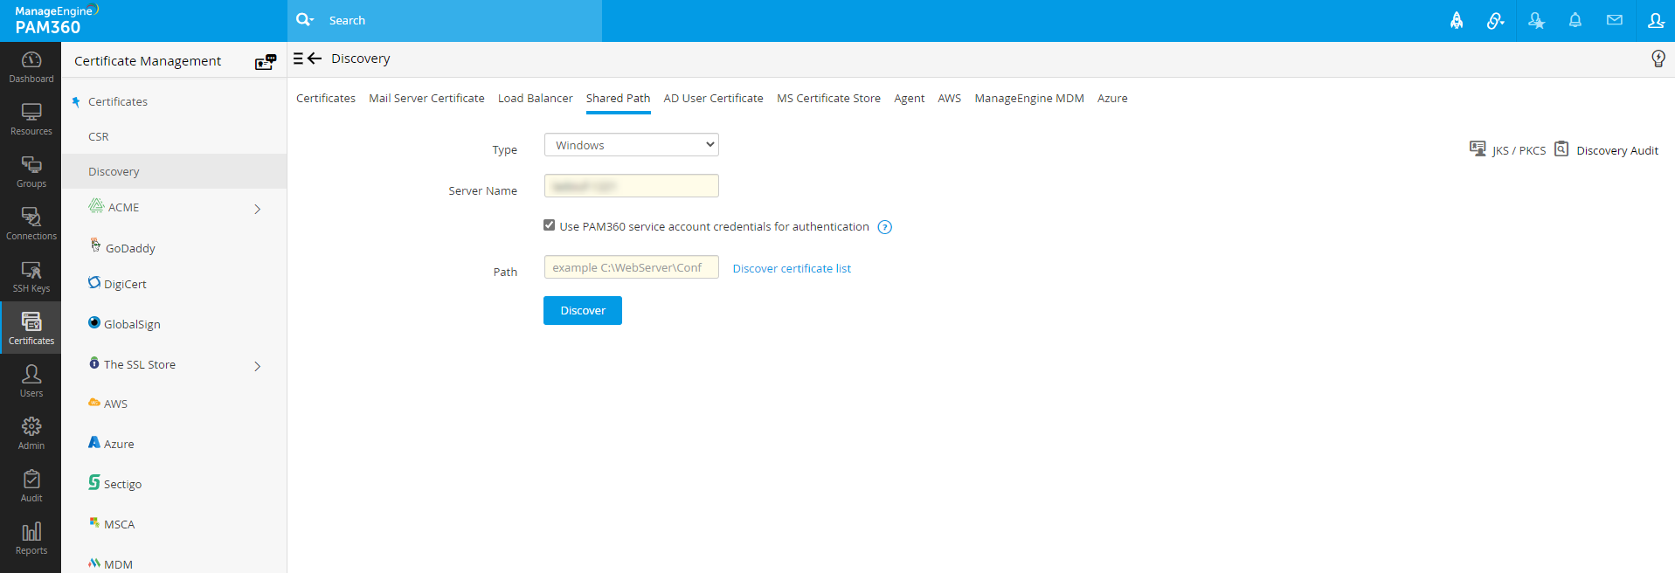Image resolution: width=1675 pixels, height=573 pixels.
Task: Click Discover certificate list link
Action: (792, 268)
